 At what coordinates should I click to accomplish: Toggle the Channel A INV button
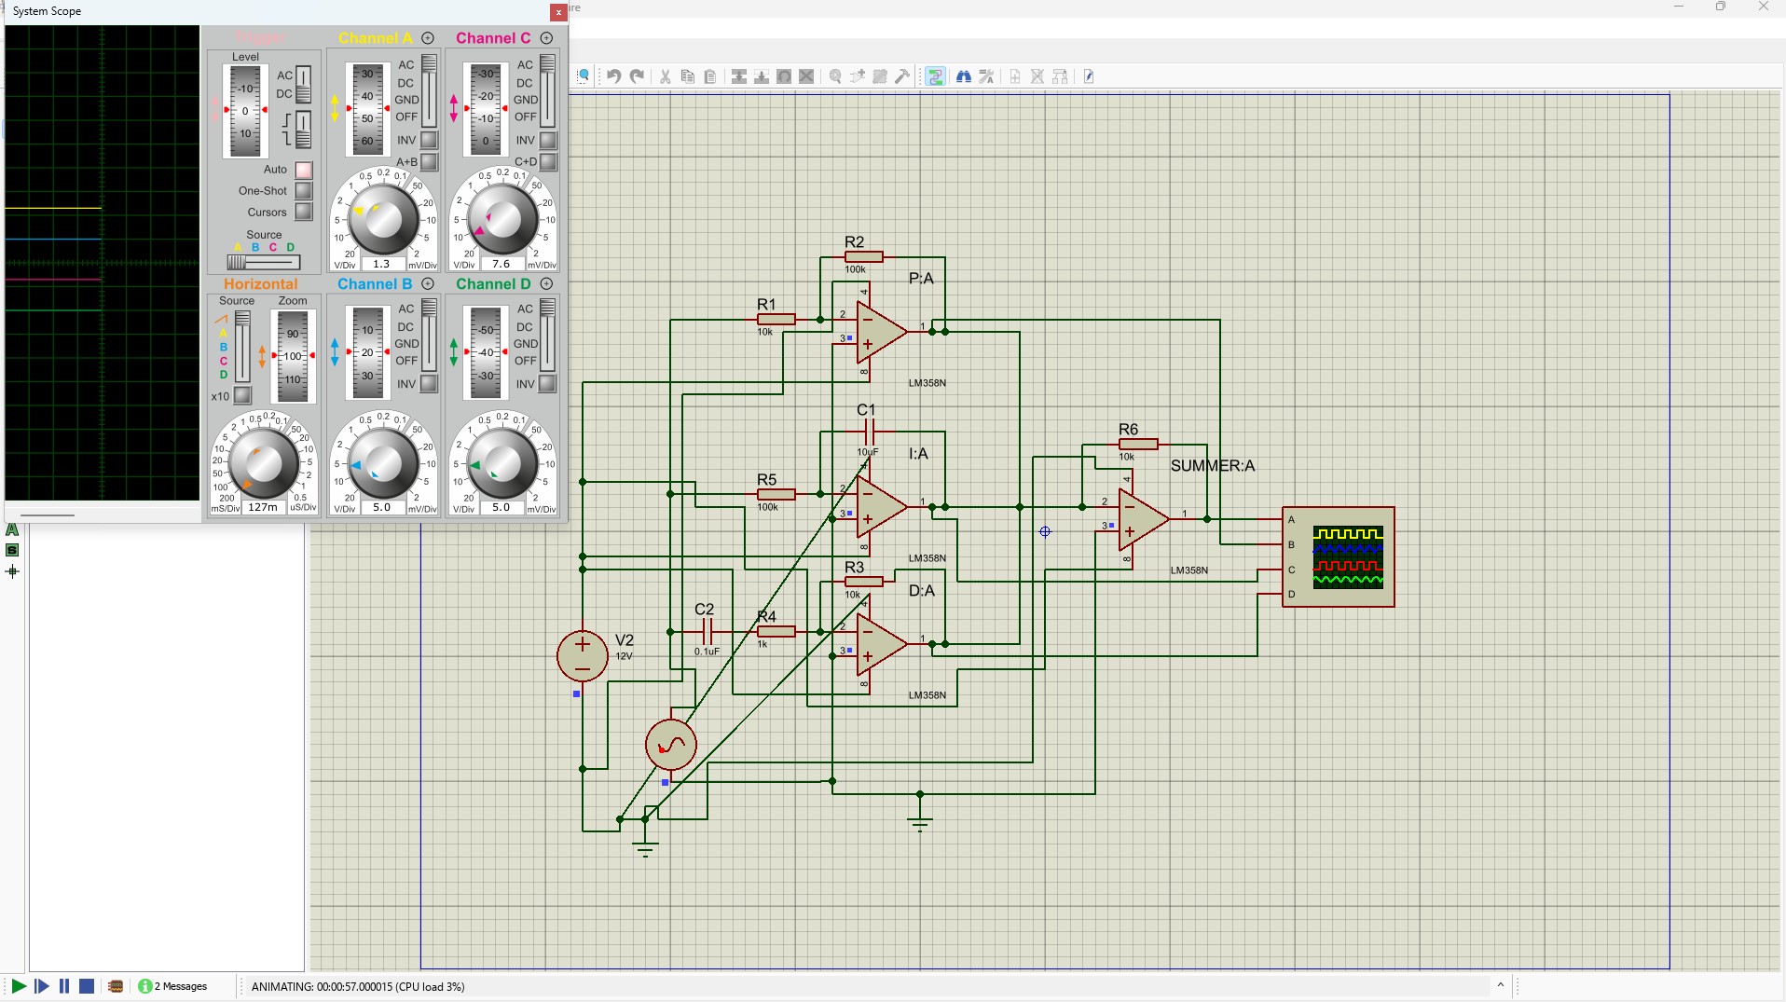click(x=429, y=140)
